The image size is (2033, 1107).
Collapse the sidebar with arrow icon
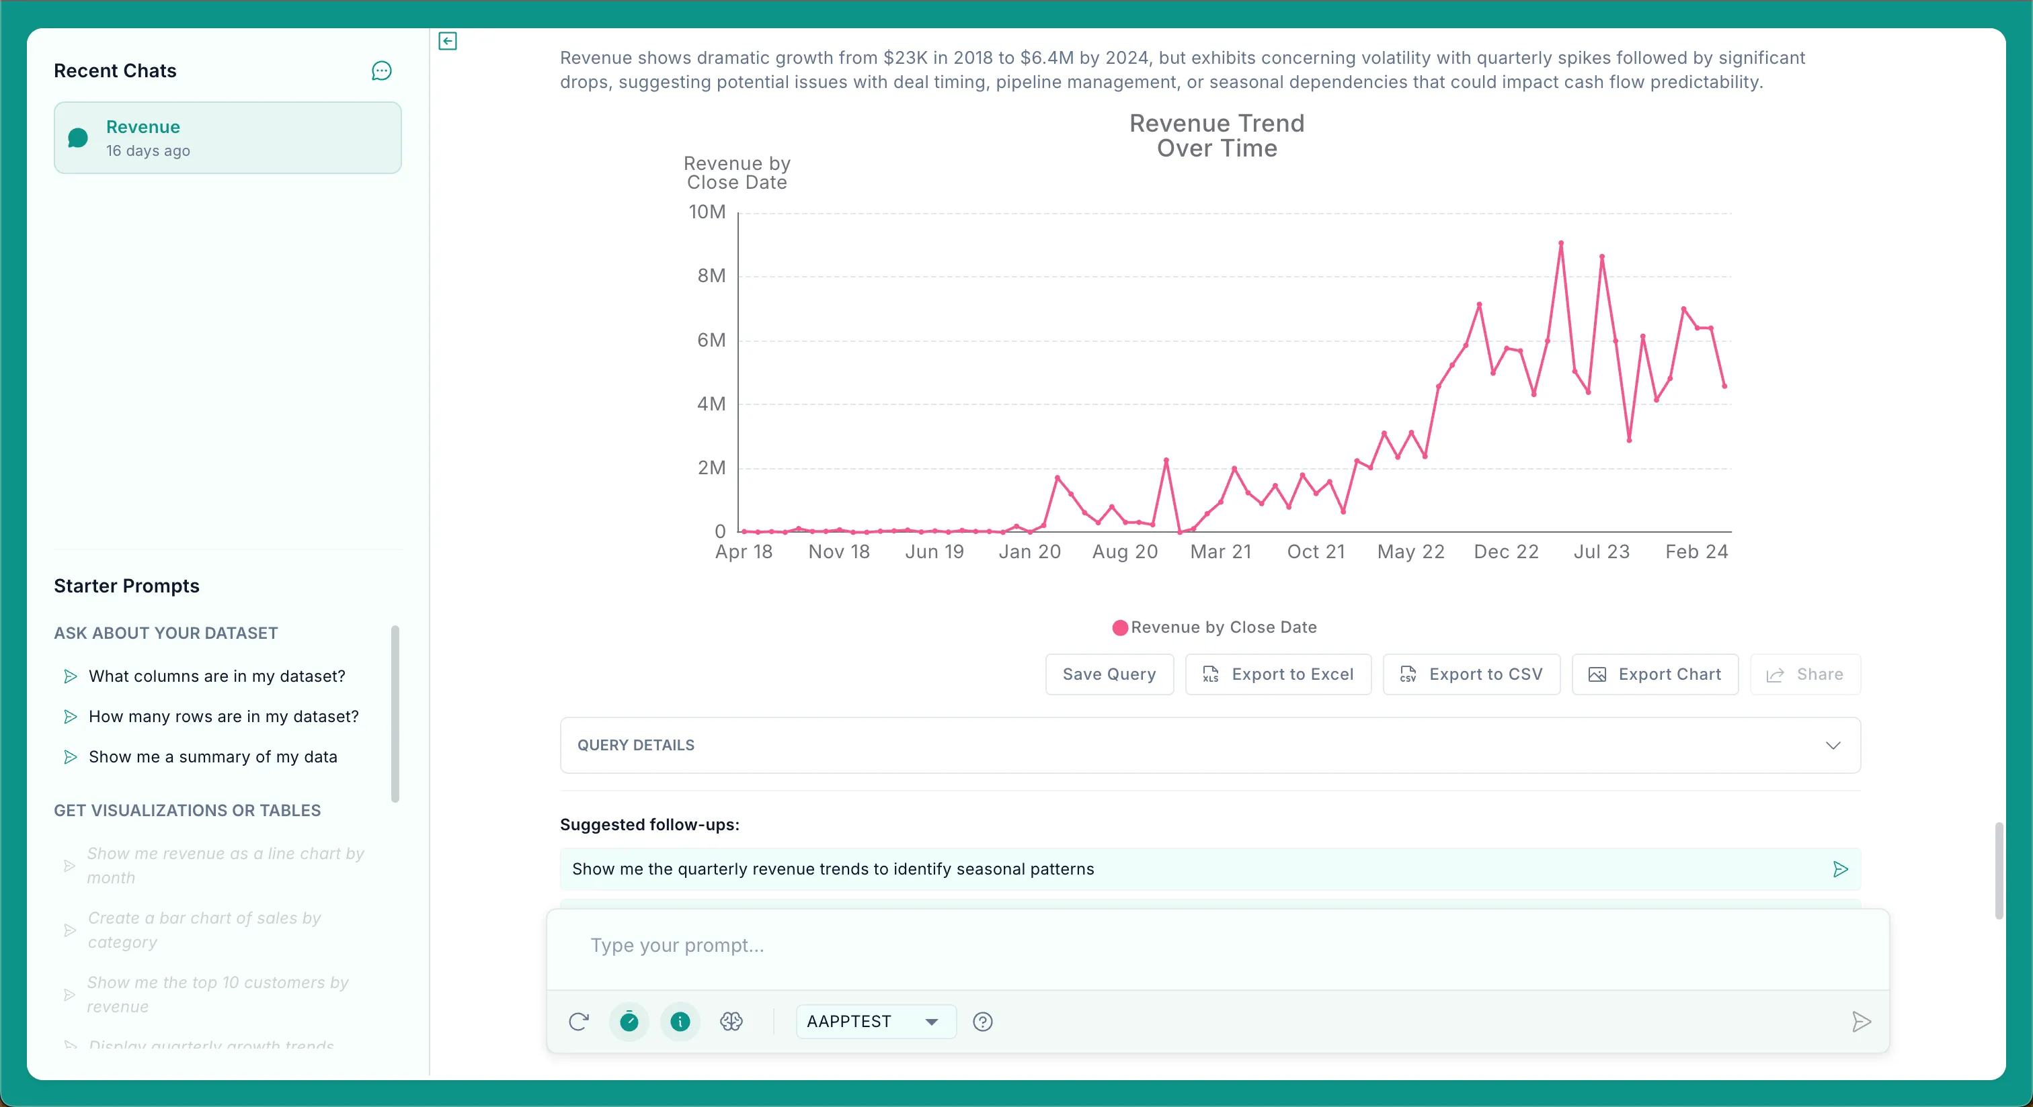[448, 41]
